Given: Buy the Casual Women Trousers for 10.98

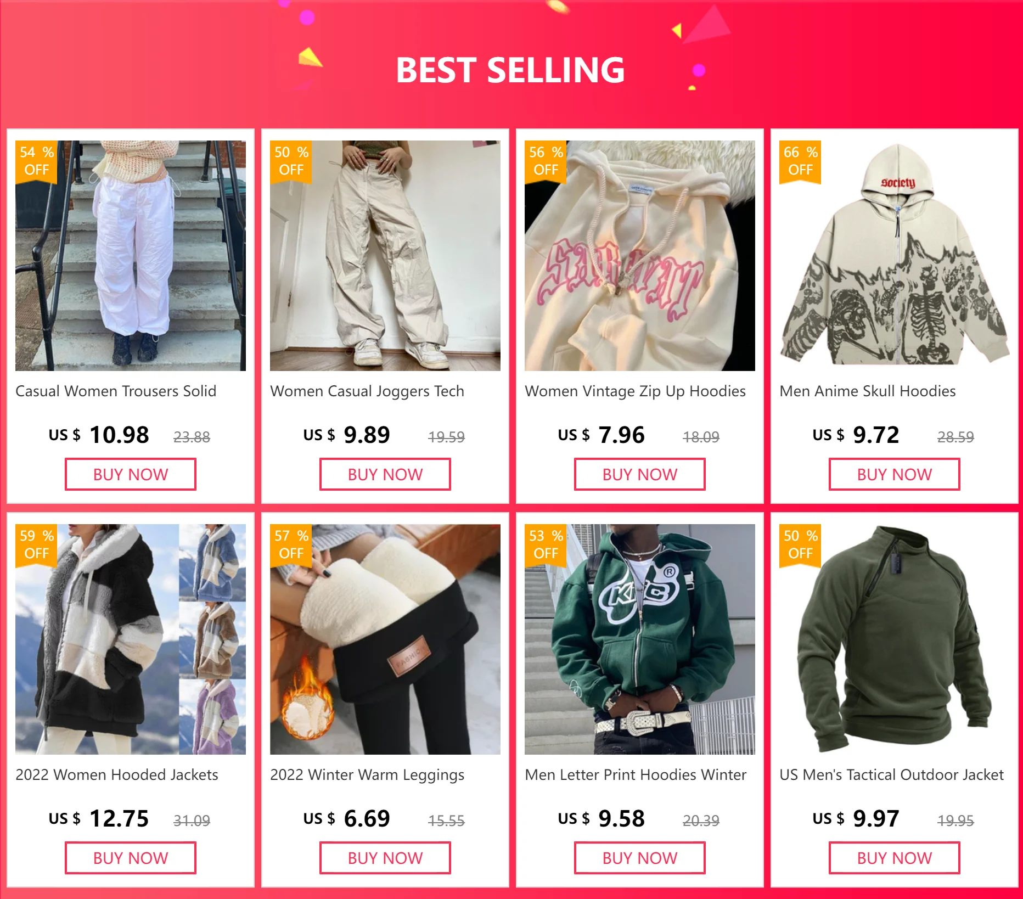Looking at the screenshot, I should pos(131,474).
